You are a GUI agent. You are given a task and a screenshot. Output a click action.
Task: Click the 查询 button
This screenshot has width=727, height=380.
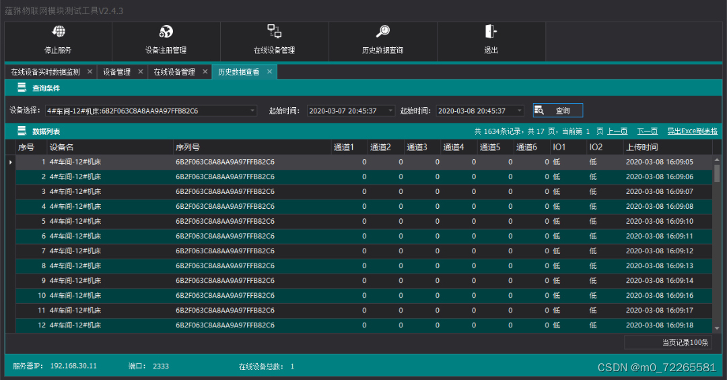coord(558,110)
